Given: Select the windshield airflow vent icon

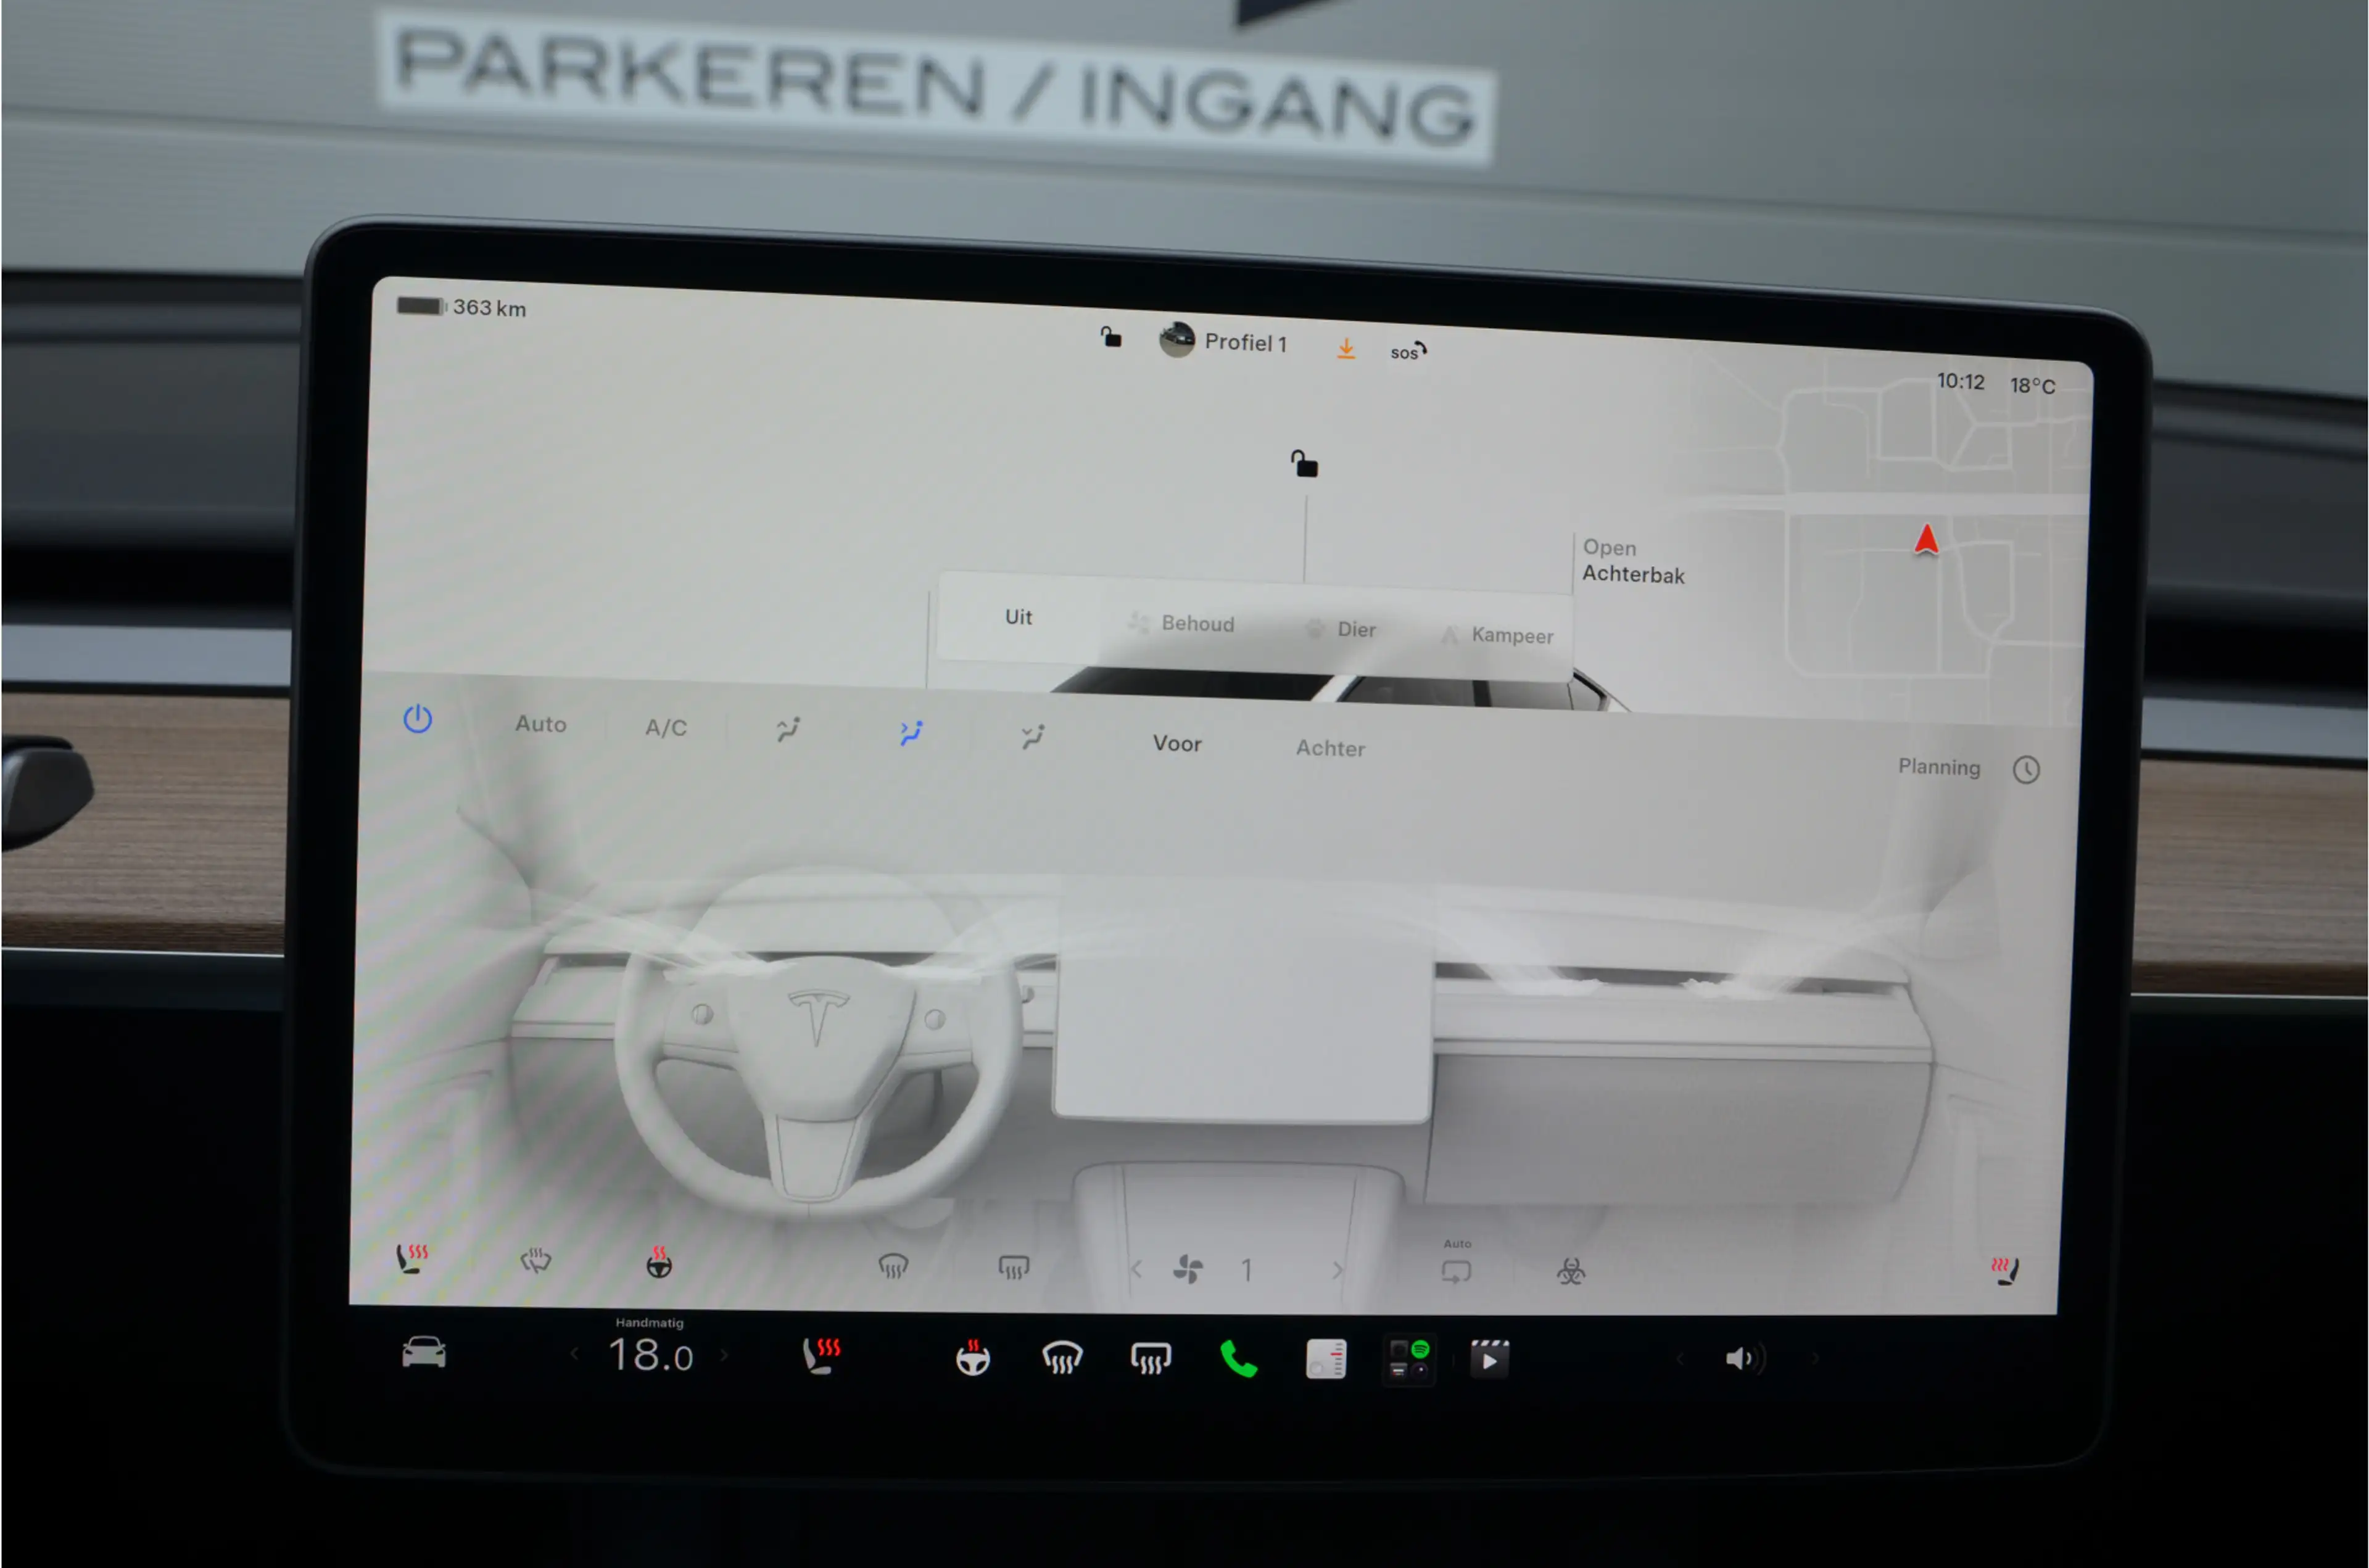Looking at the screenshot, I should click(789, 730).
